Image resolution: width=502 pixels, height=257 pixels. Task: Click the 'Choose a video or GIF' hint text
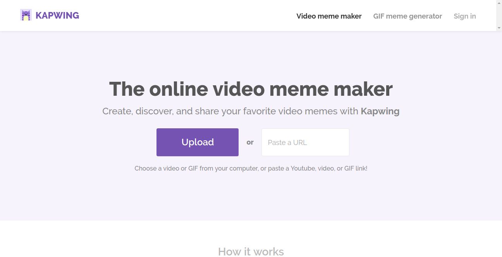point(251,169)
